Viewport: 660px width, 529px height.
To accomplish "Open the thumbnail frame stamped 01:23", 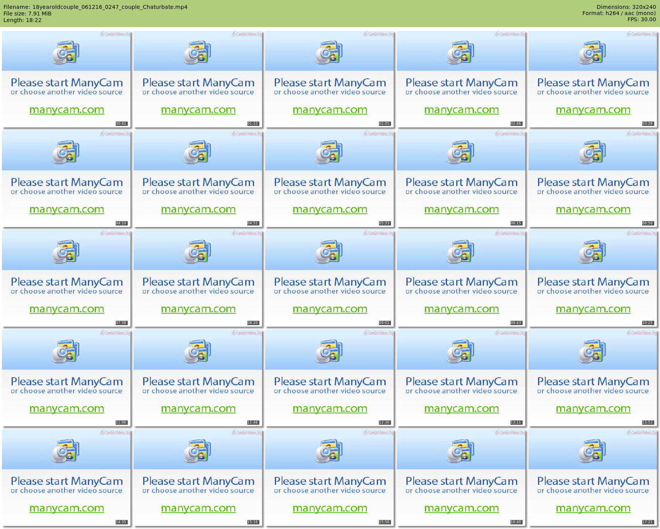I will pos(198,79).
